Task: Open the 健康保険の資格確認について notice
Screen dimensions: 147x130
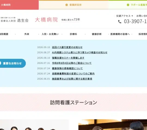Action: pyautogui.click(x=67, y=68)
